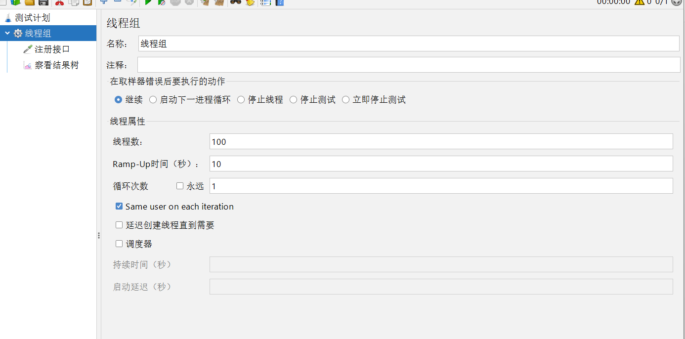Select 注册接口 in the tree
685x339 pixels.
[x=52, y=49]
